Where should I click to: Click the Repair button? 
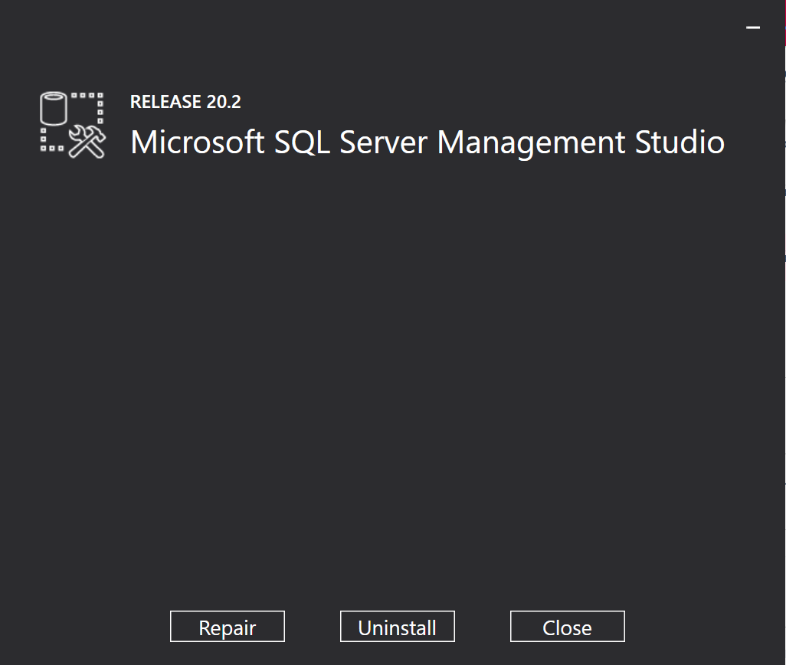(228, 627)
